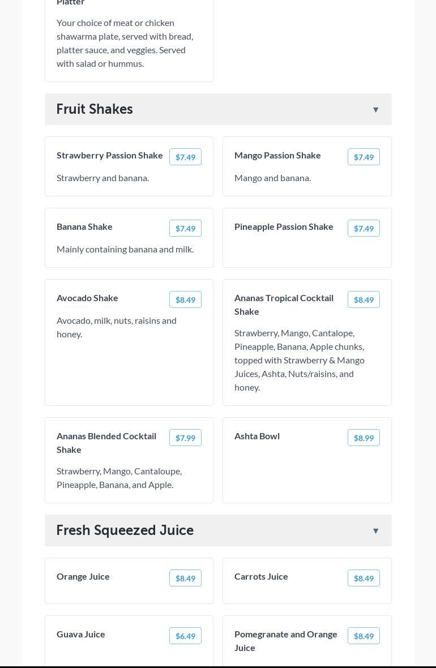The width and height of the screenshot is (436, 668).
Task: Select the Ashta Bowl $8.99 price
Action: click(364, 438)
